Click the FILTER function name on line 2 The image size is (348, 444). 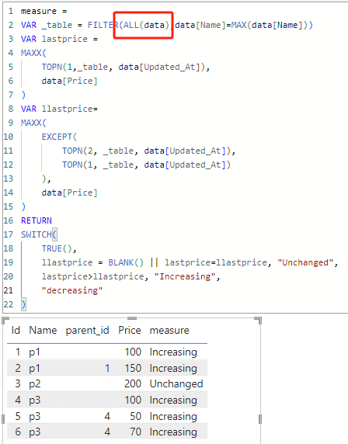(103, 25)
